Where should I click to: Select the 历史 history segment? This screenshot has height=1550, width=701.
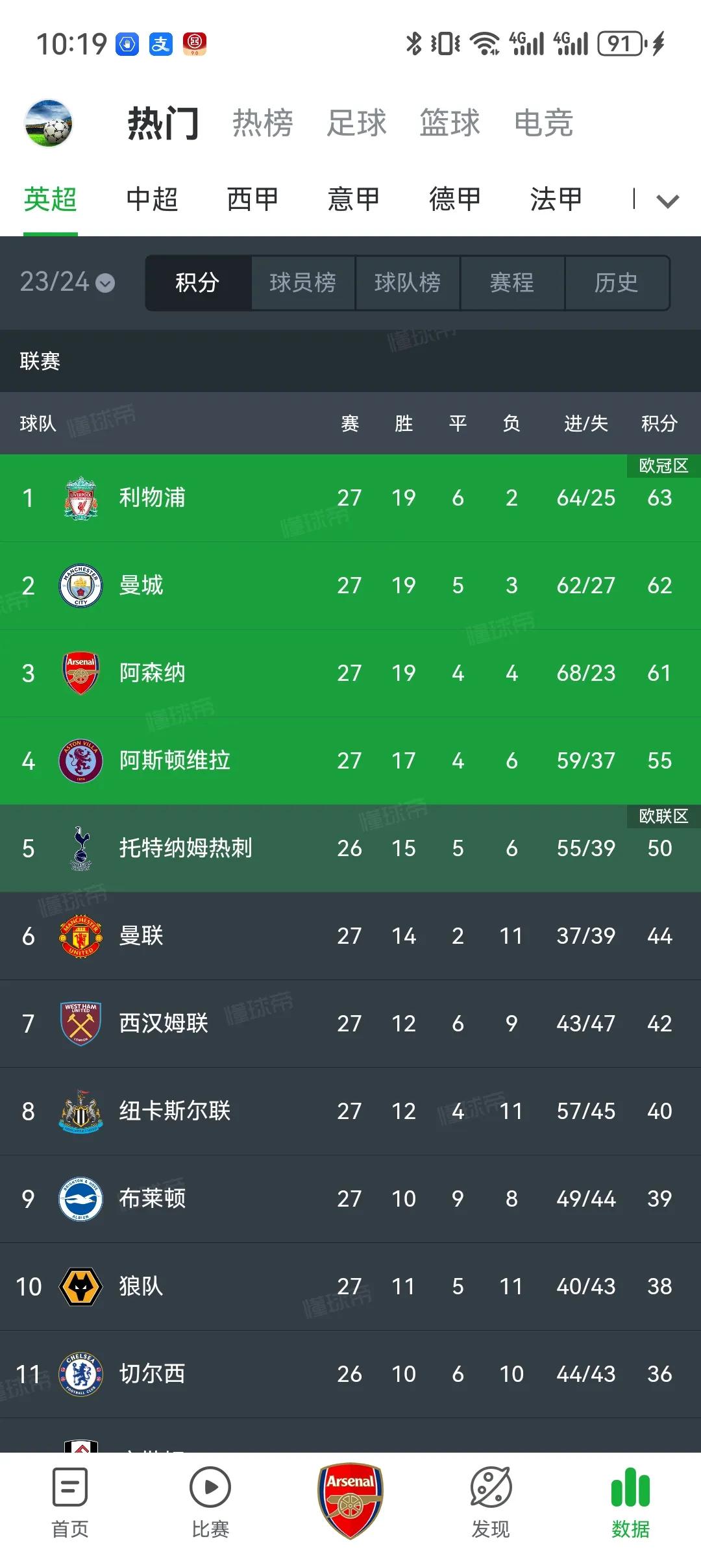coord(616,282)
